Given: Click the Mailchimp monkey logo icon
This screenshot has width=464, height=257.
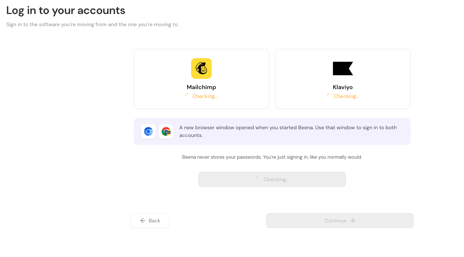Looking at the screenshot, I should 201,68.
